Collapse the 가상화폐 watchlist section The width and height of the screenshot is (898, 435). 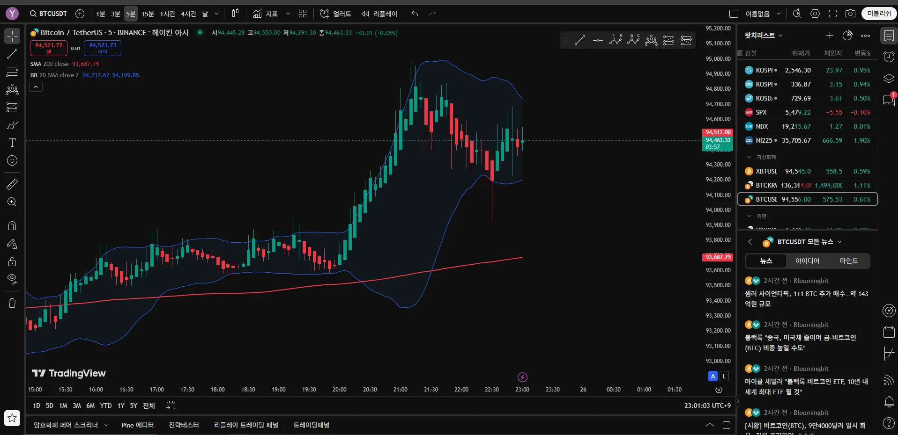tap(749, 157)
